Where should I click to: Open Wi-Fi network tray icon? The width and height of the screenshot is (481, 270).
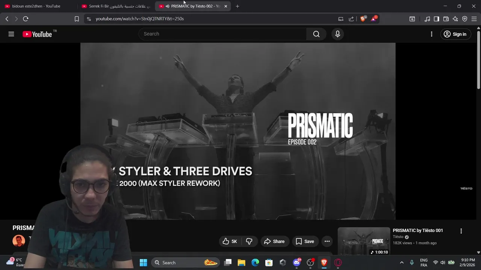[436, 262]
